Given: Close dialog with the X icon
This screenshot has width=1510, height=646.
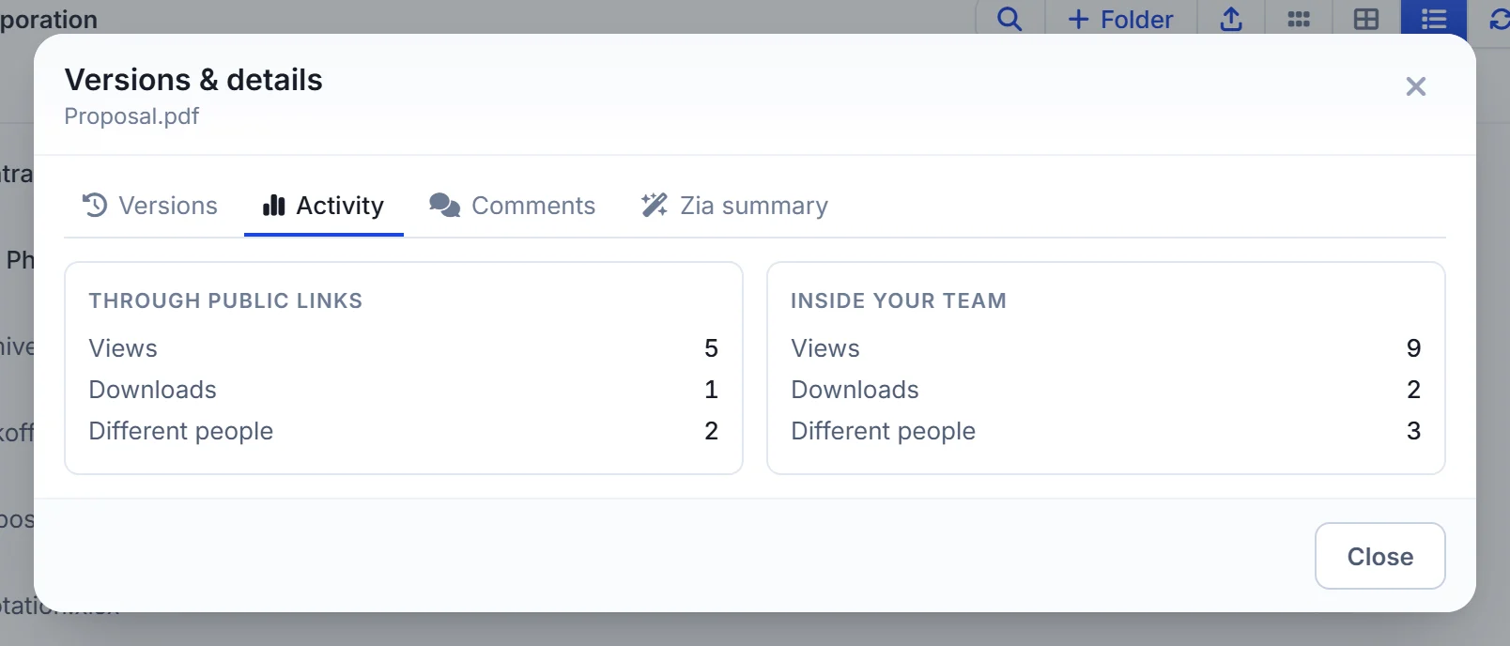Looking at the screenshot, I should pyautogui.click(x=1416, y=86).
